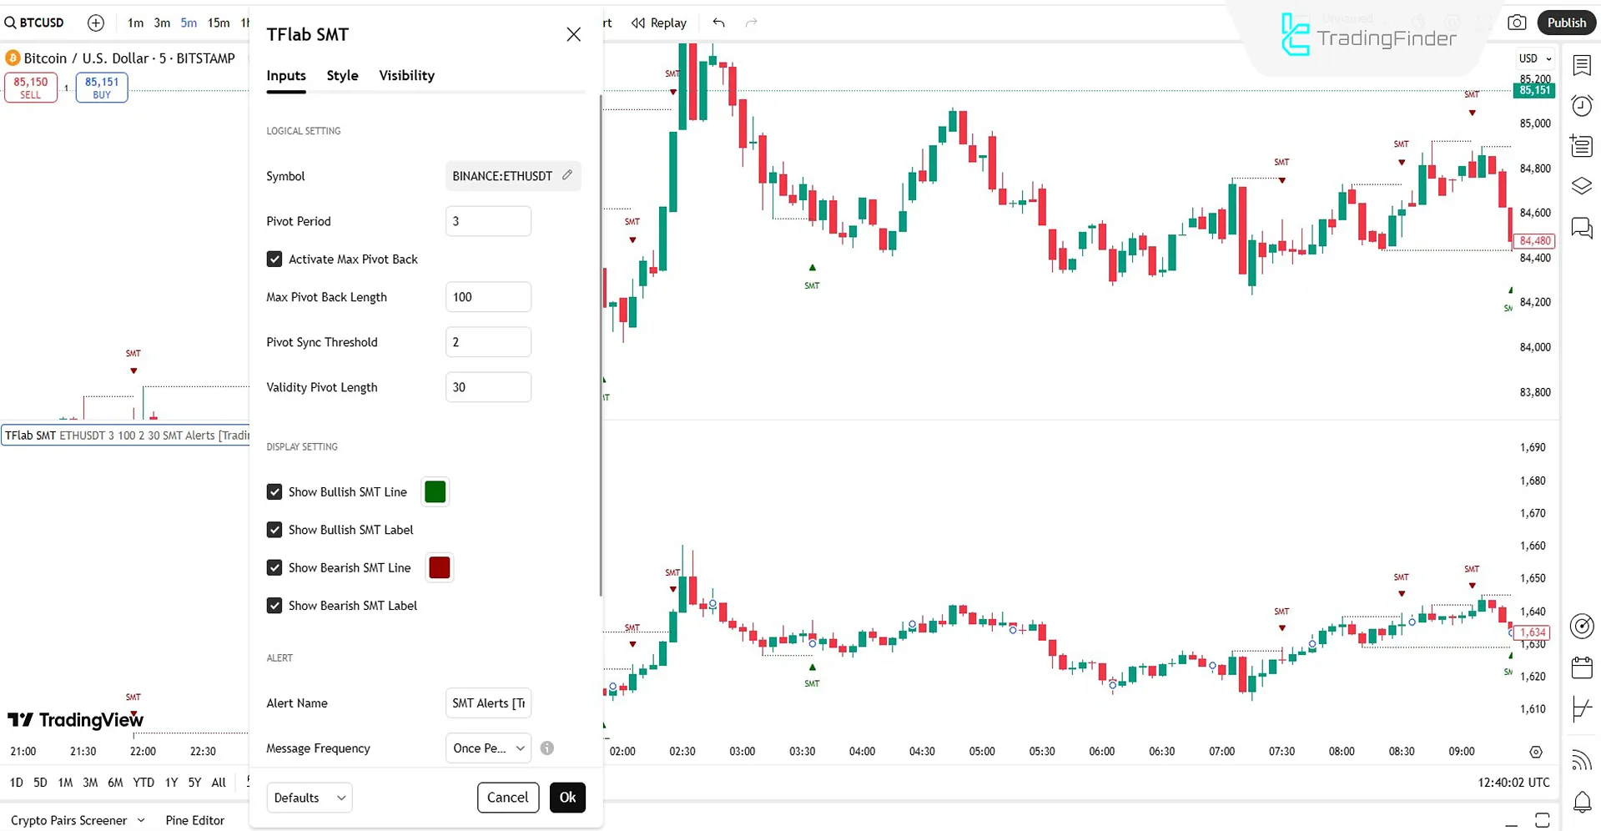
Task: Open the Message Frequency dropdown
Action: 487,748
